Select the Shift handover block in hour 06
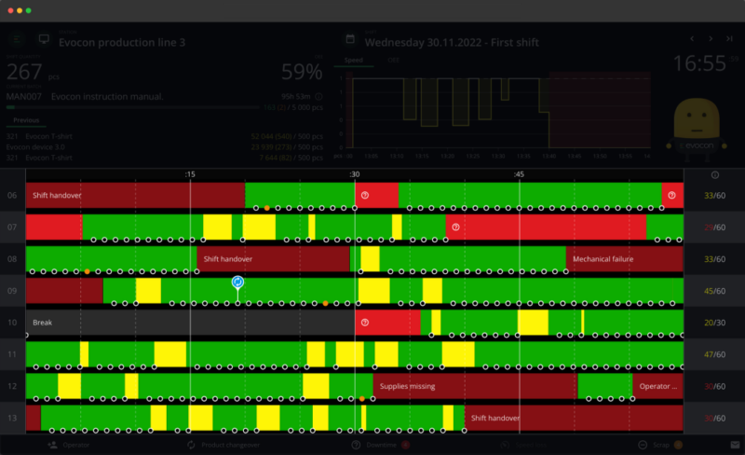 [135, 195]
